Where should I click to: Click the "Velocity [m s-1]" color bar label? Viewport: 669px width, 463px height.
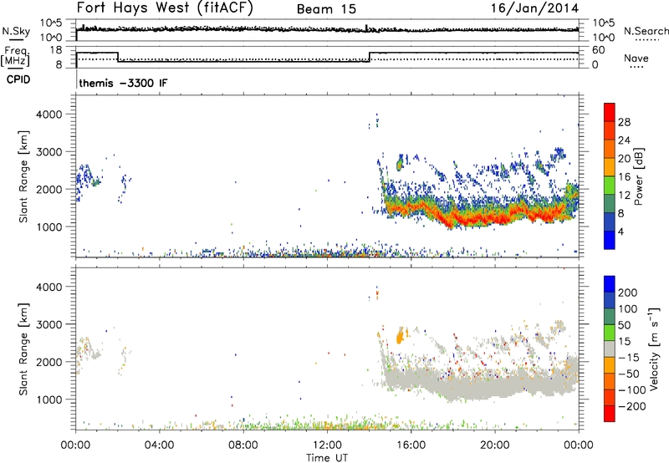tap(653, 349)
